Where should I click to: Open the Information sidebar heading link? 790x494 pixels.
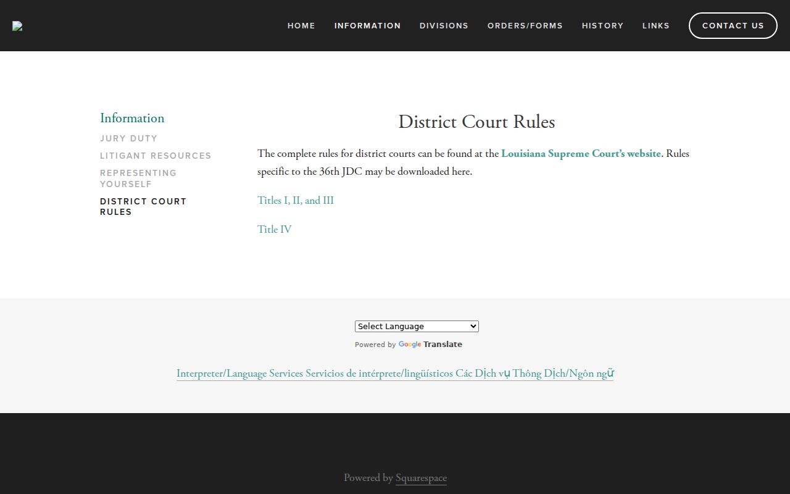[132, 118]
